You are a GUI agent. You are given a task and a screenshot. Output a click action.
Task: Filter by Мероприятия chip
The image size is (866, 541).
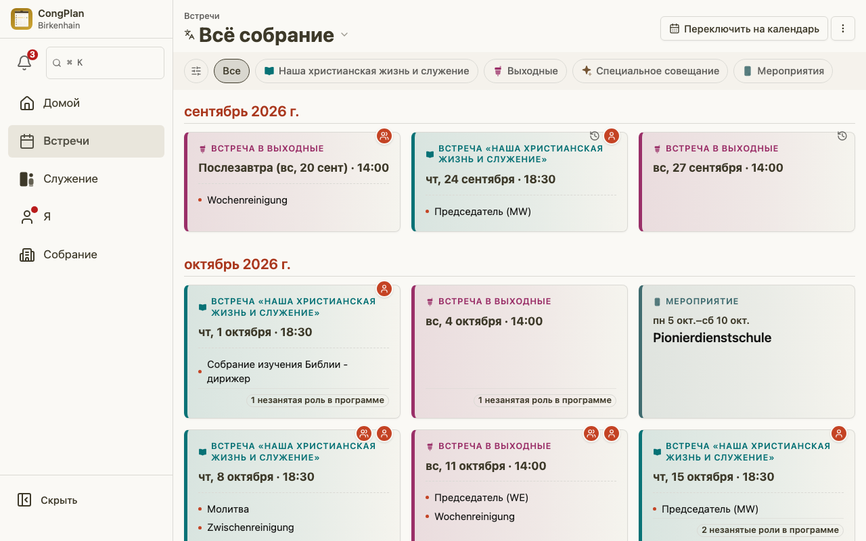783,71
